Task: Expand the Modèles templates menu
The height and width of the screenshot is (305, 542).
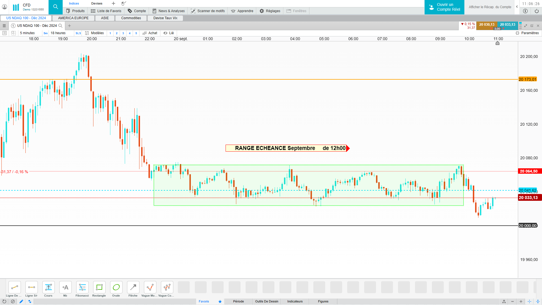Action: pos(95,33)
